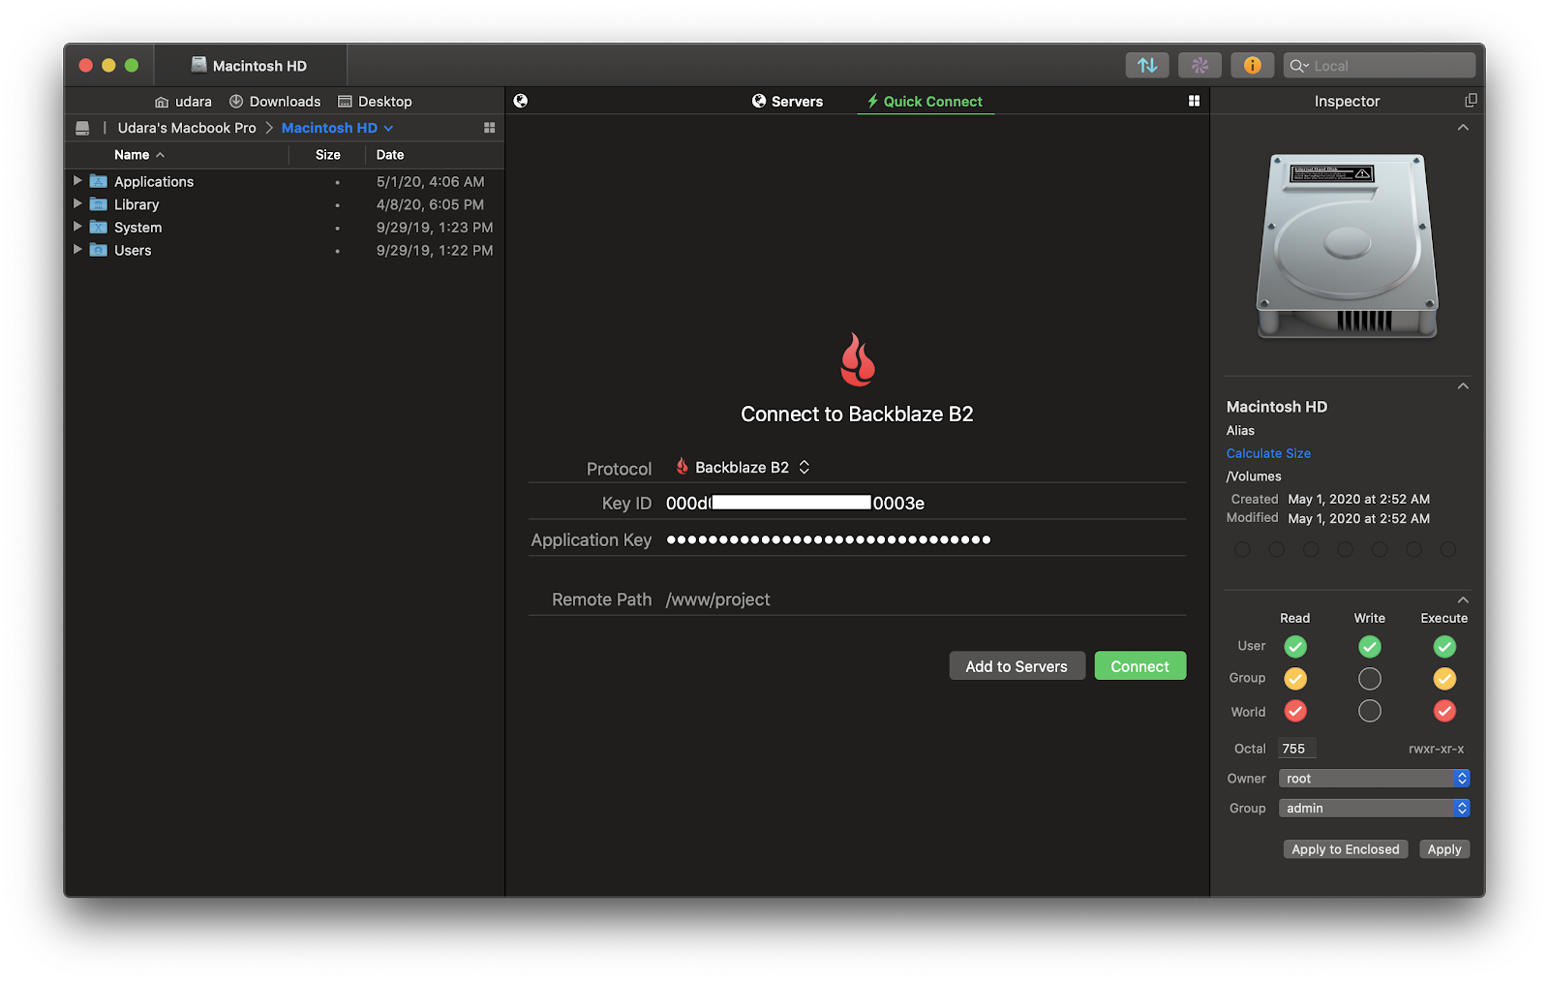
Task: Switch to the Servers tab
Action: pyautogui.click(x=787, y=102)
